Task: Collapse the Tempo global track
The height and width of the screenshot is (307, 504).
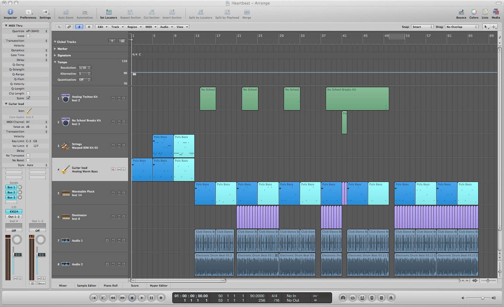Action: 55,62
